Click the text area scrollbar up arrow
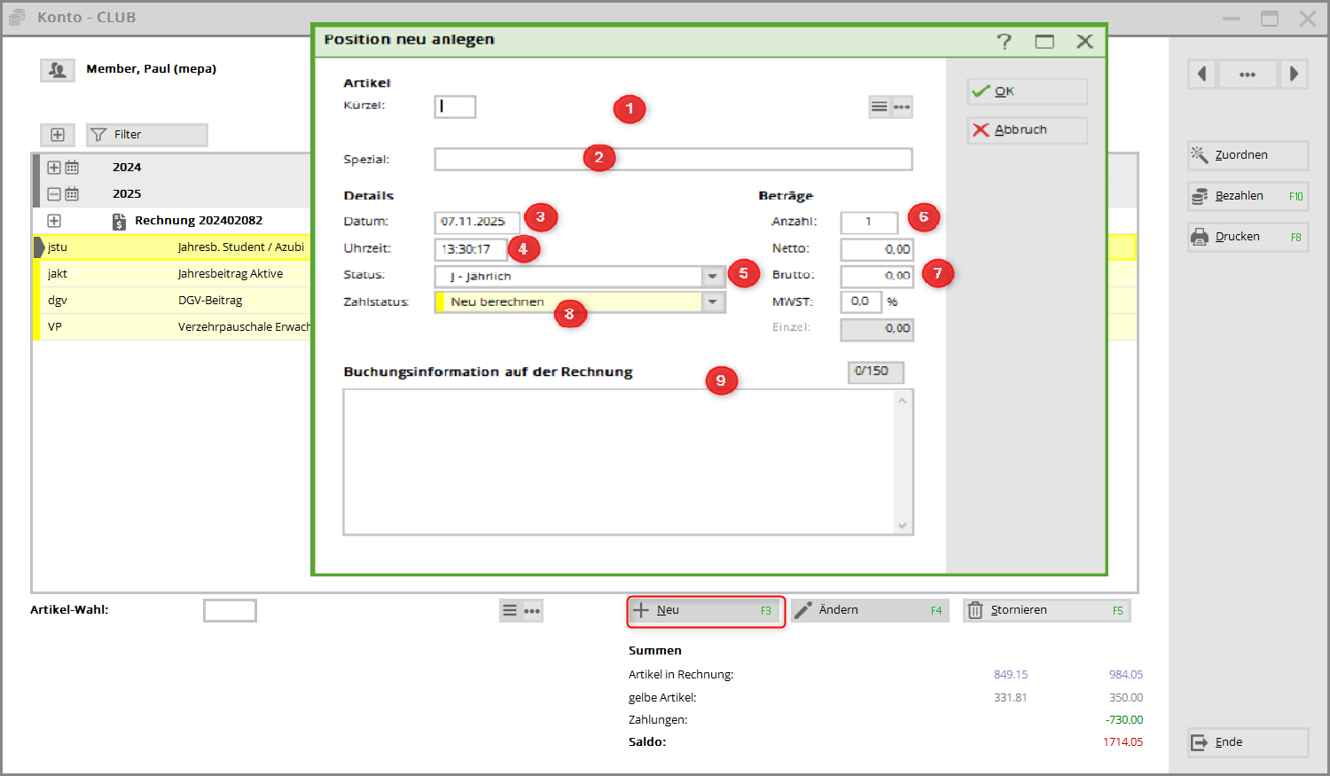This screenshot has height=776, width=1330. [x=903, y=401]
